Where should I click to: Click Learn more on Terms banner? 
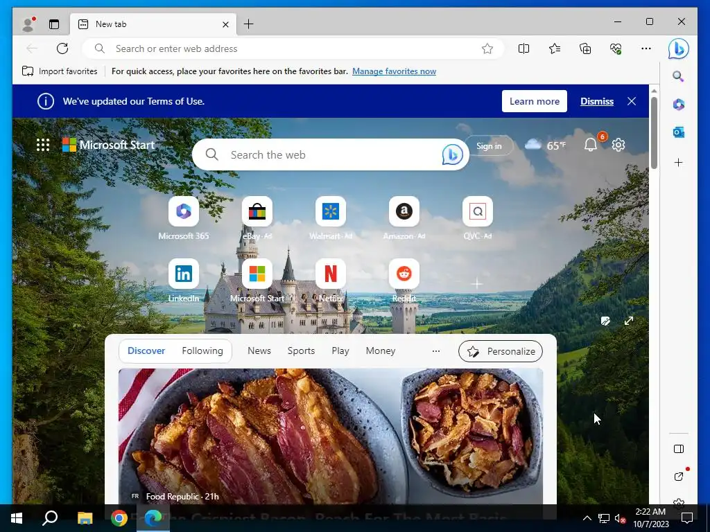point(535,101)
